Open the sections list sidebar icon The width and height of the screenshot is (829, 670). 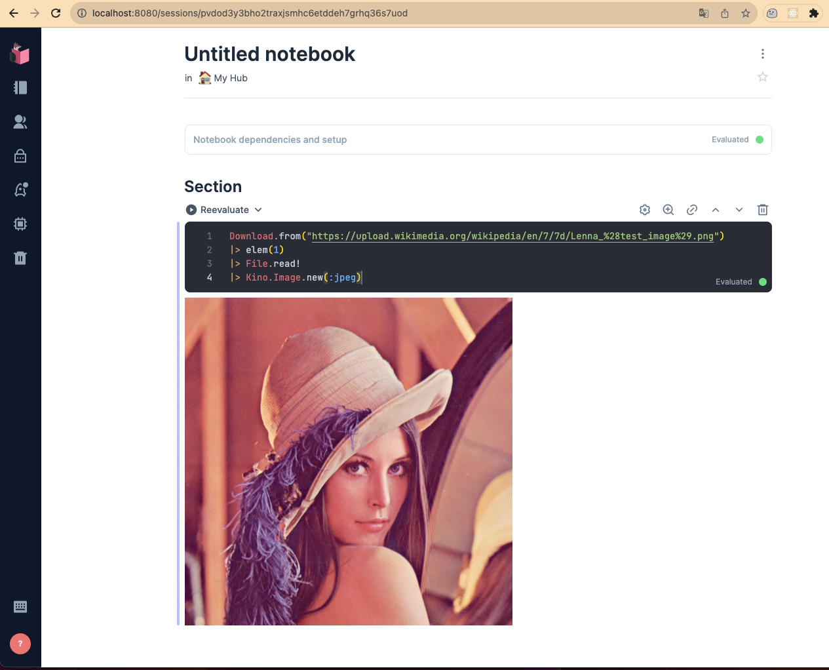(20, 88)
